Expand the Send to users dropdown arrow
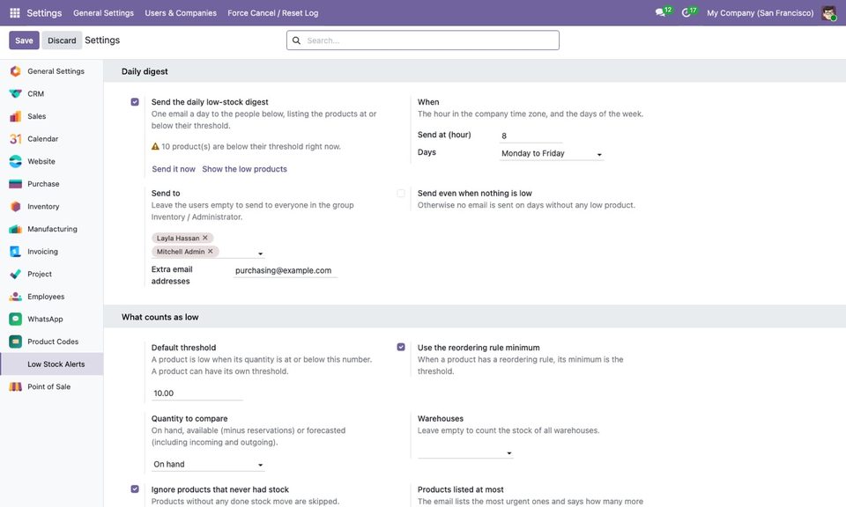Viewport: 846px width, 507px height. pos(260,253)
